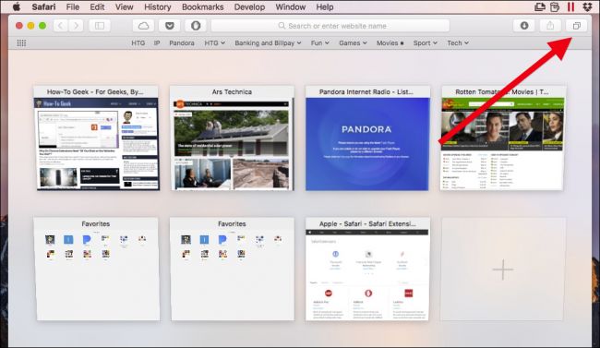Viewport: 600px width, 348px height.
Task: Open the HTG bookmark
Action: (x=138, y=42)
